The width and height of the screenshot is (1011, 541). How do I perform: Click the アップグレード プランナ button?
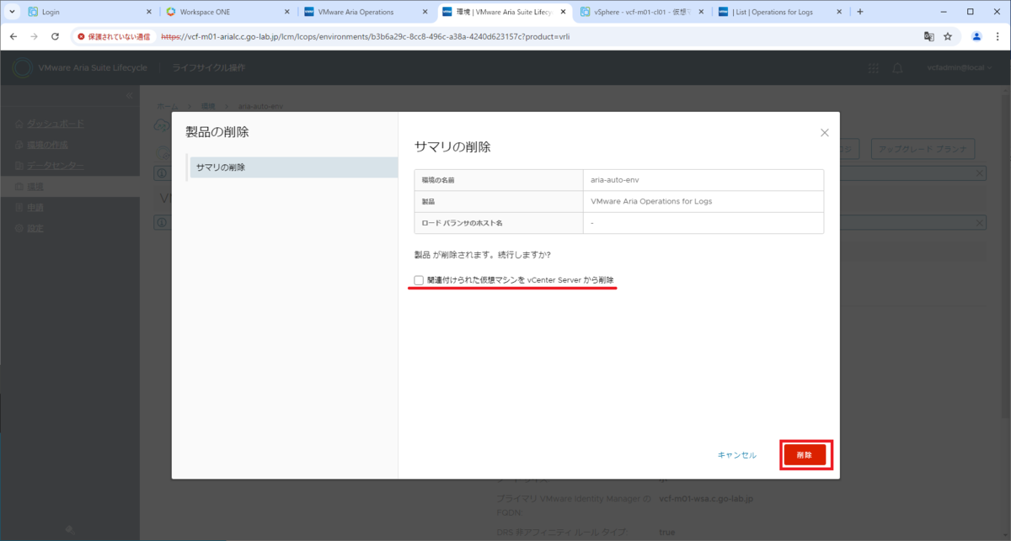(923, 149)
